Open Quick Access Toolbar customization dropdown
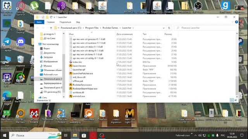The image size is (248, 139). (54, 17)
